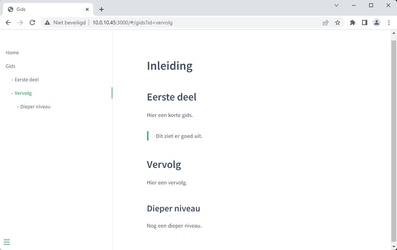This screenshot has height=250, width=397.
Task: Click the forward navigation arrow
Action: 20,22
